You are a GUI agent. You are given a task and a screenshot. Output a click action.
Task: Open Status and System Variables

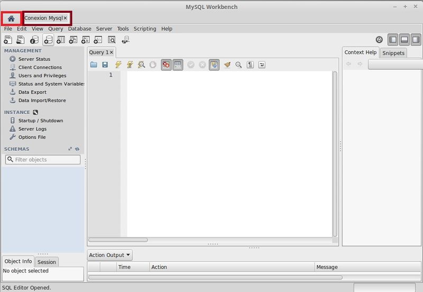(x=51, y=84)
